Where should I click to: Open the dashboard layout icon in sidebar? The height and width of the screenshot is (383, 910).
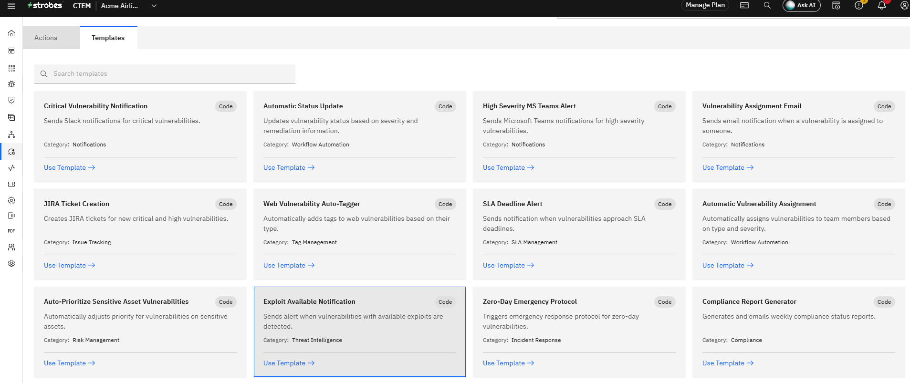point(11,51)
